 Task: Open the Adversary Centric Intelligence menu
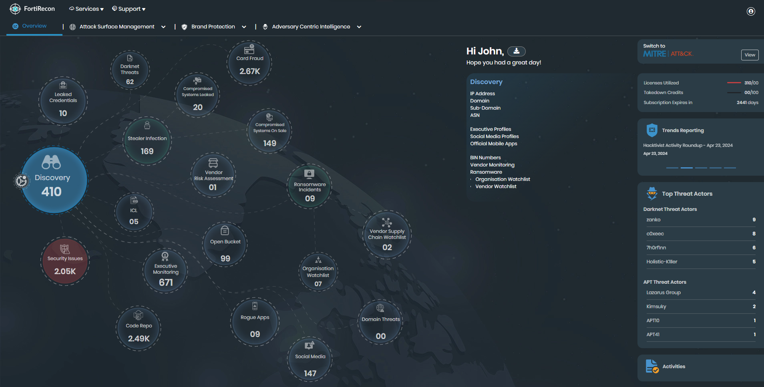coord(359,26)
